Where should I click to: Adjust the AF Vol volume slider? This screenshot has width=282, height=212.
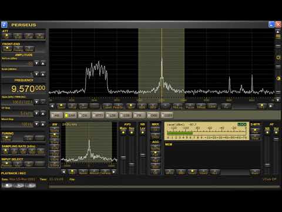point(276,140)
